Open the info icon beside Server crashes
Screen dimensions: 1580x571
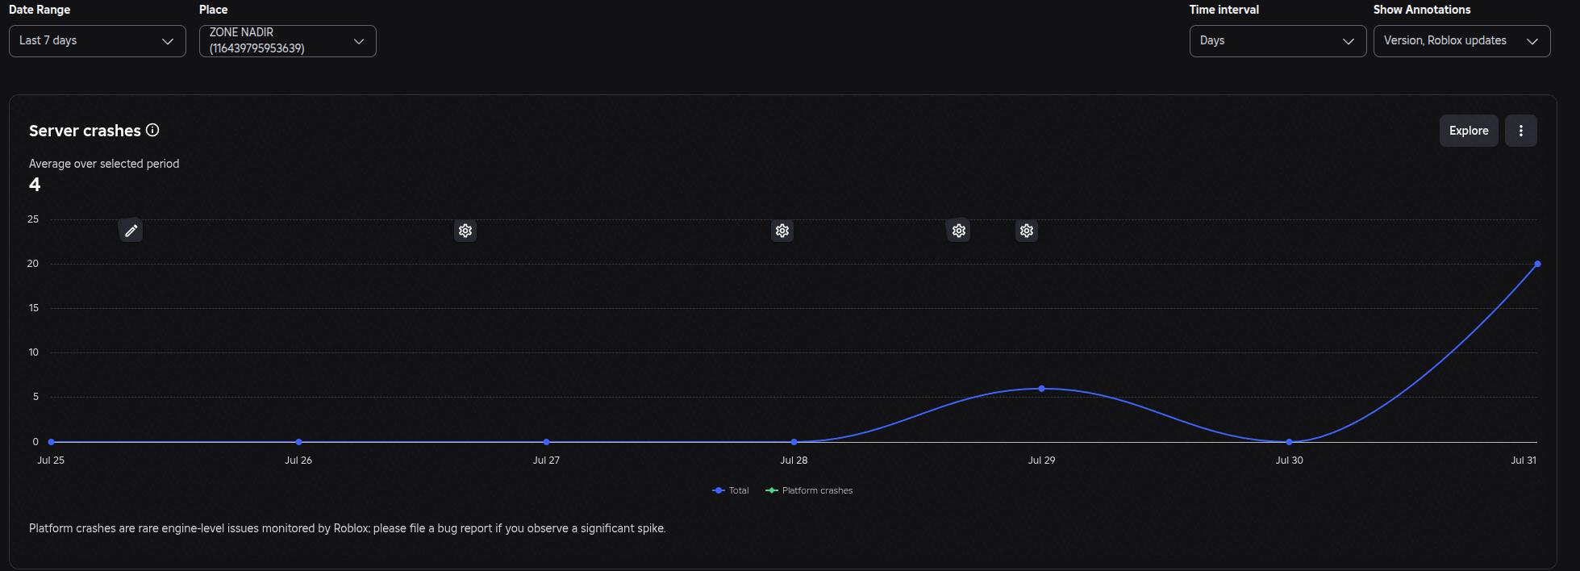pos(152,130)
